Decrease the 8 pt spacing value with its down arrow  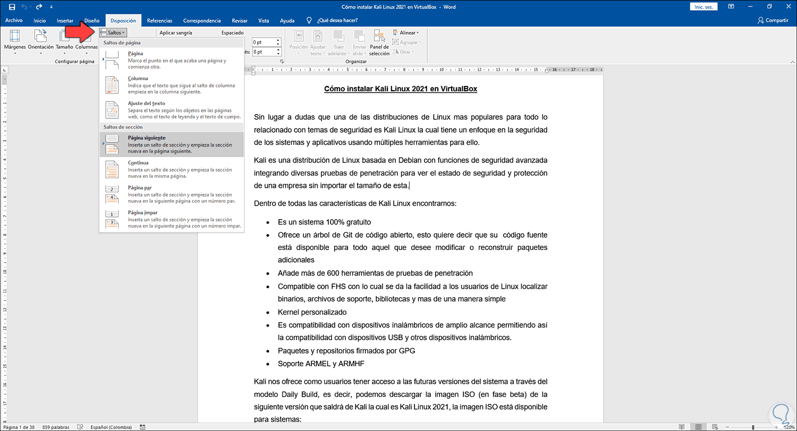278,54
